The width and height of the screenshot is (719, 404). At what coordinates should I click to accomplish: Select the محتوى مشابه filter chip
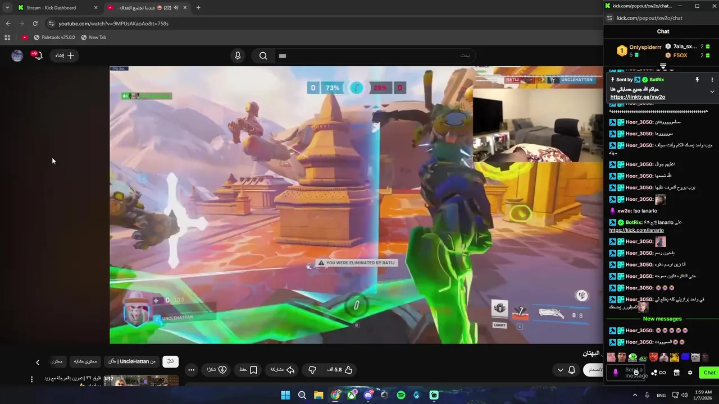(86, 361)
